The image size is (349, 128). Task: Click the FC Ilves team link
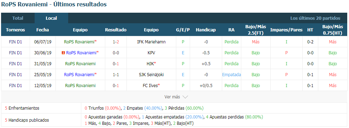click(150, 86)
